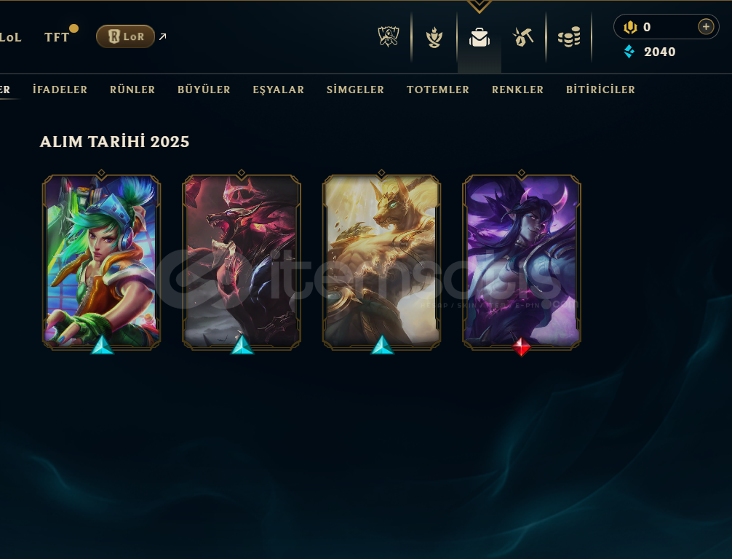Open the BİTİRİCİLER tab
This screenshot has width=732, height=559.
601,90
